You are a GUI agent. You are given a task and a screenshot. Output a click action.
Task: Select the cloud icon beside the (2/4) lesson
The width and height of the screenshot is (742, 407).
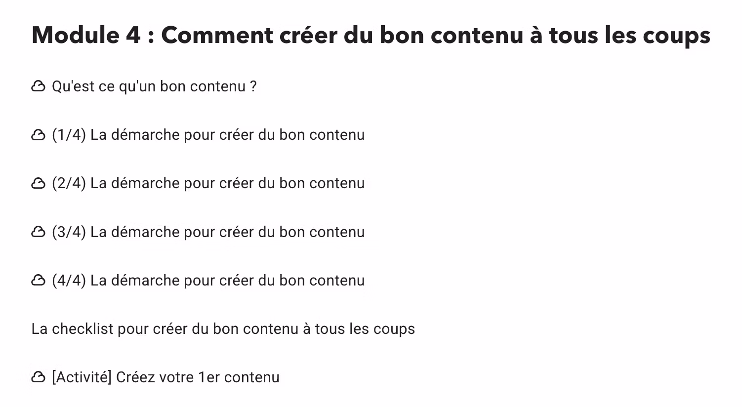38,183
